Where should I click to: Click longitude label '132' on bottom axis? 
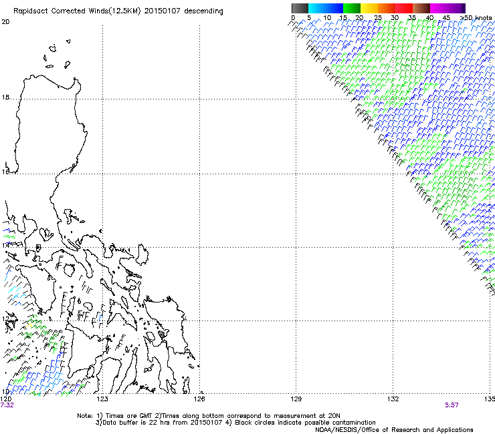[x=393, y=399]
